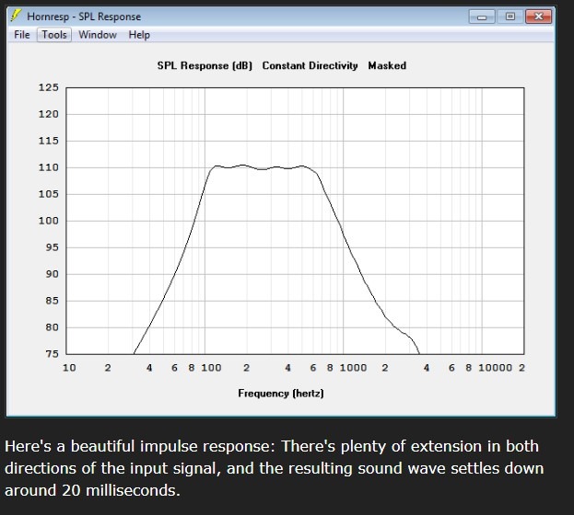This screenshot has height=515, width=574.
Task: Click the Hornresp lightning app icon
Action: tap(16, 16)
